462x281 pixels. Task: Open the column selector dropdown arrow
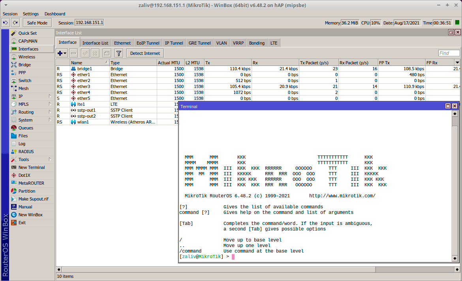tap(457, 63)
